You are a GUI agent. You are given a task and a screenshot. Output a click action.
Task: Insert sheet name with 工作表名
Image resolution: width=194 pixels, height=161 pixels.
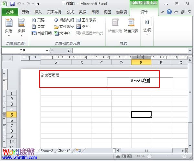point(86,20)
